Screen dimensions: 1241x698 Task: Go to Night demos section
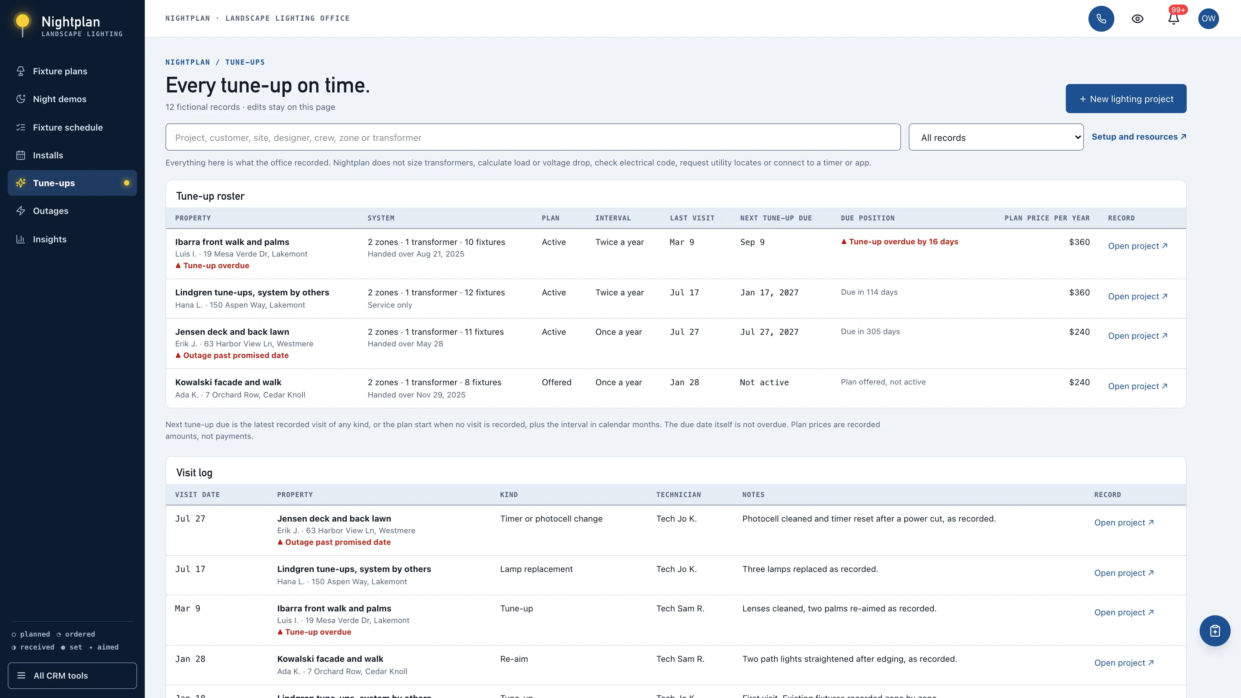coord(72,99)
